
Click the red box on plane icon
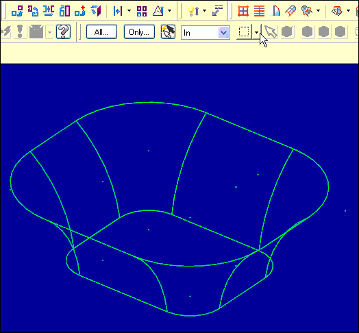point(337,11)
